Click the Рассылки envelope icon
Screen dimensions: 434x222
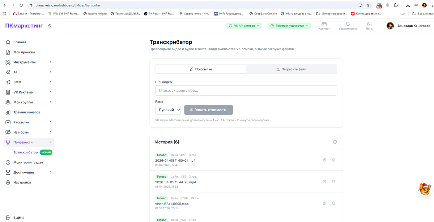pyautogui.click(x=8, y=122)
